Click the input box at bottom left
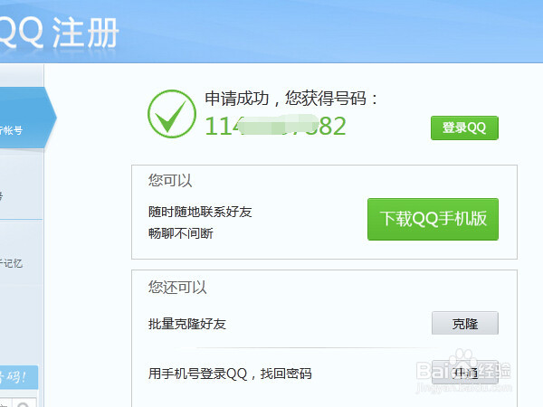The image size is (543, 407). pyautogui.click(x=7, y=402)
